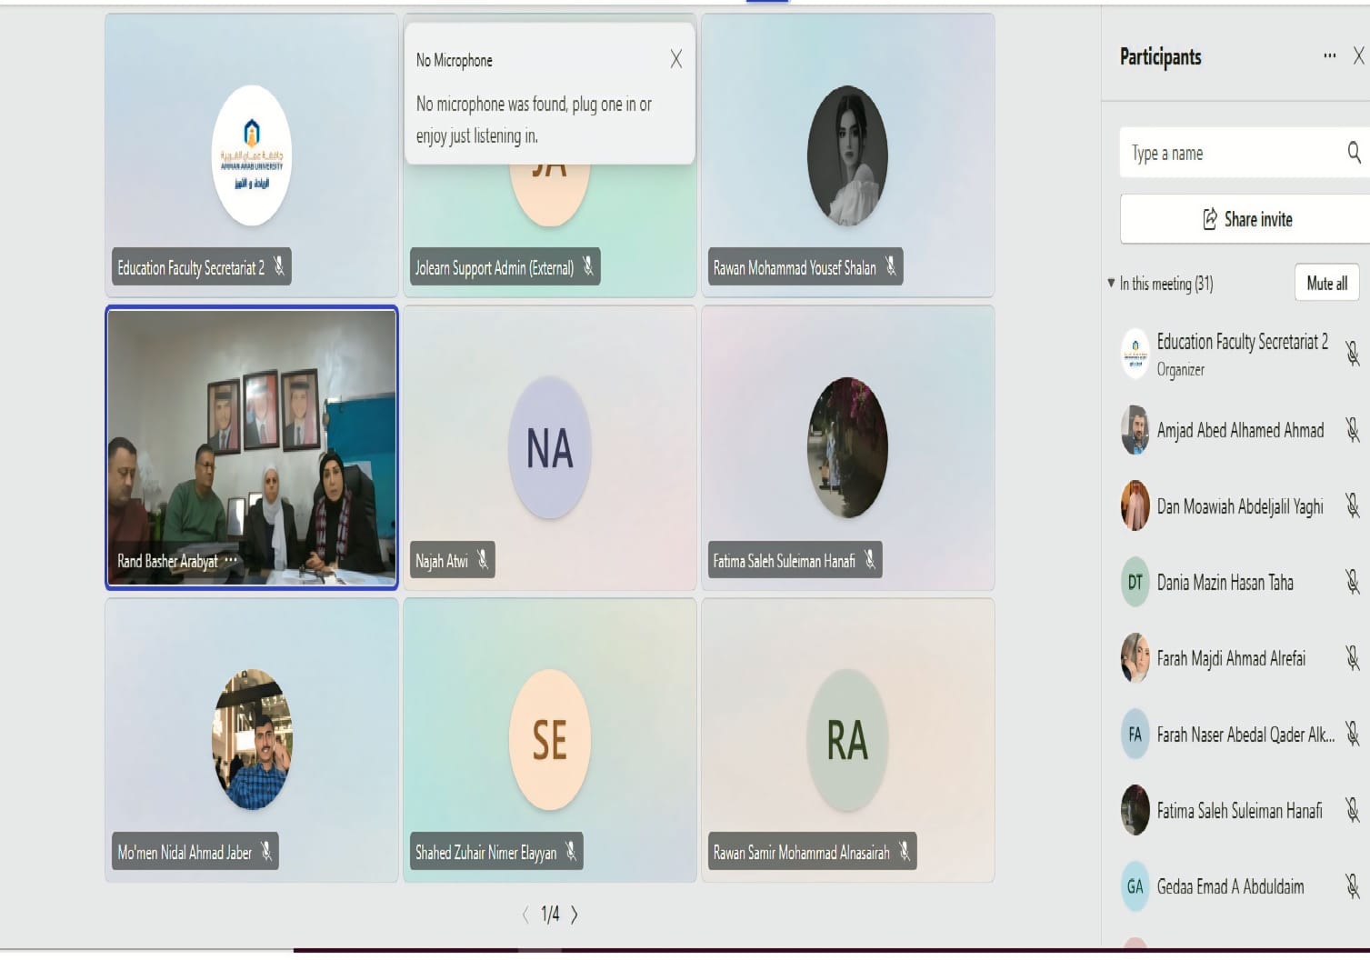Click mic icon on Najah Atwi tile
Viewport: 1370px width, 960px height.
point(483,560)
